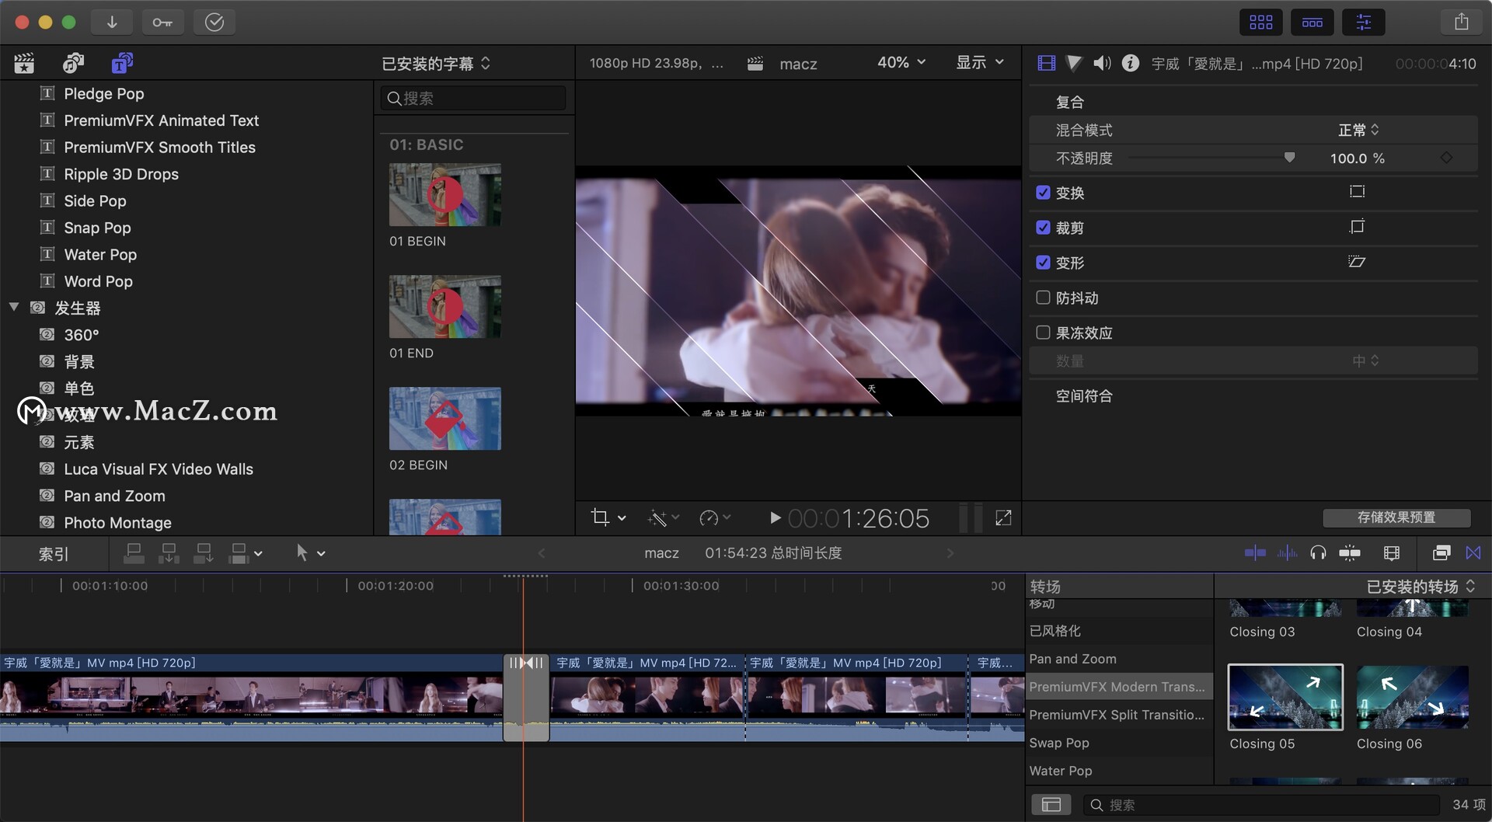Toggle timeline snapping icon
The image size is (1492, 822).
pos(1350,553)
